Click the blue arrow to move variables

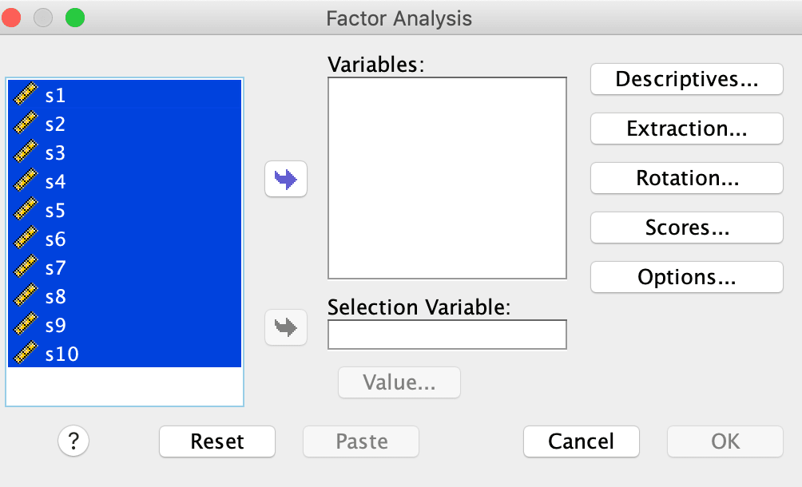click(x=285, y=179)
